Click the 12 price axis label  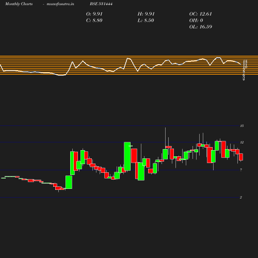click(242, 142)
